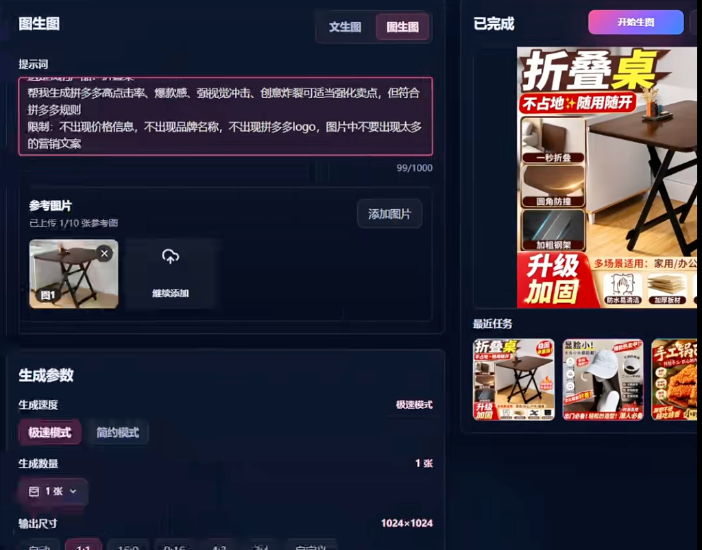This screenshot has height=550, width=702.
Task: Click the cloud upload icon to add more
Action: (171, 256)
